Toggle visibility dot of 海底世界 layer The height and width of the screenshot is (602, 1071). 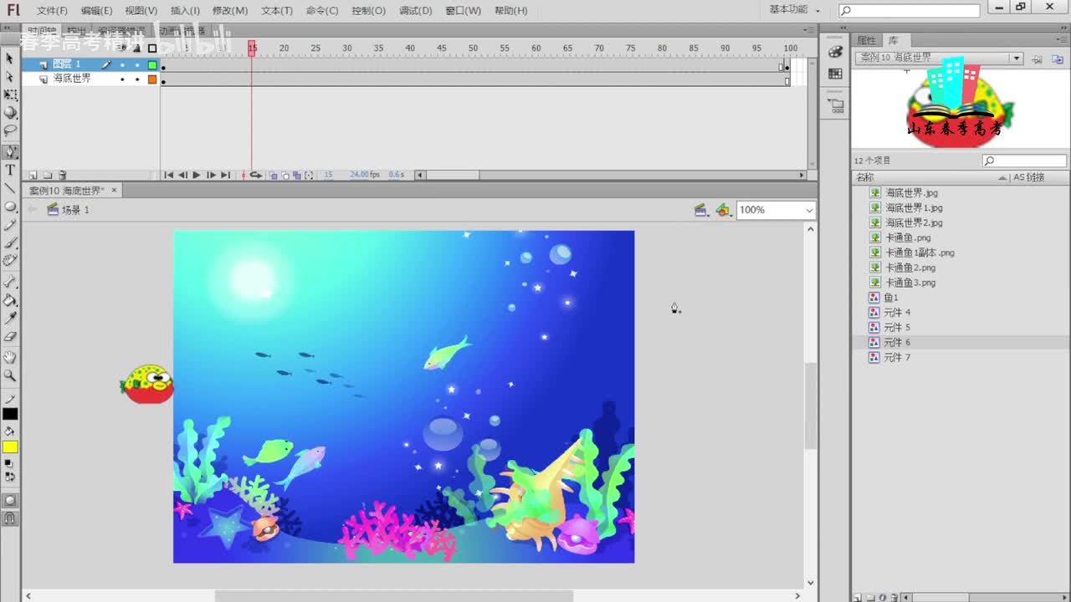[122, 79]
